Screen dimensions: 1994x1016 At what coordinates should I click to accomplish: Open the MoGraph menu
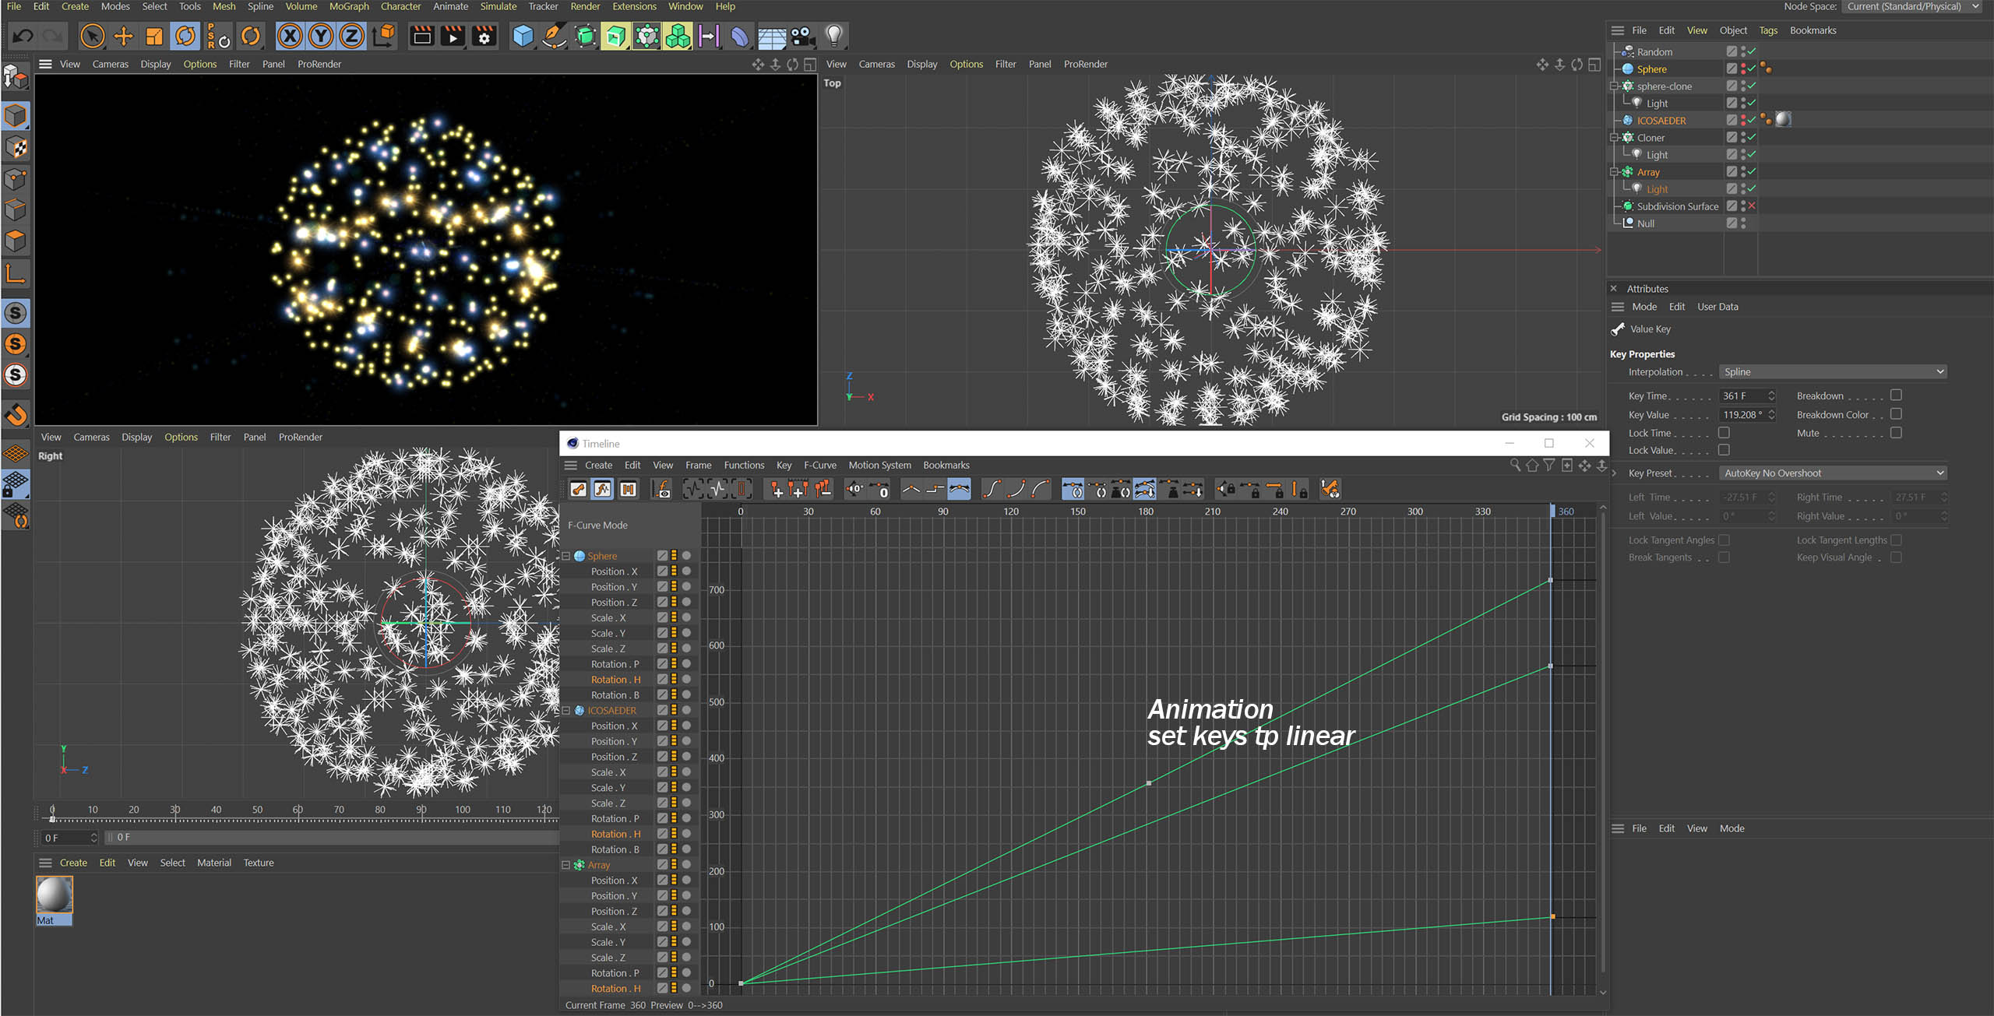(348, 6)
